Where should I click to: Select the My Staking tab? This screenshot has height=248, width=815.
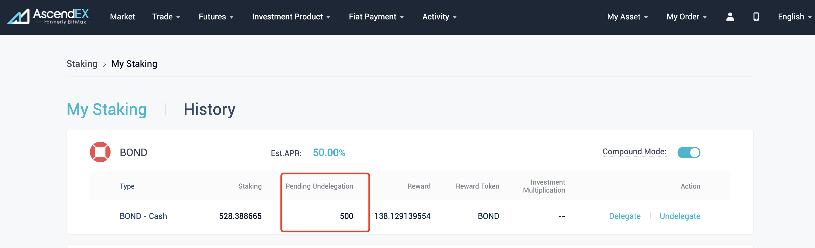click(x=107, y=109)
